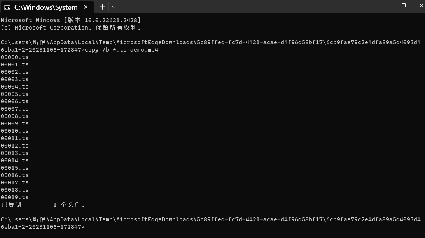Click the 00012.ts output line
Screen dimensions: 425x238
point(15,146)
